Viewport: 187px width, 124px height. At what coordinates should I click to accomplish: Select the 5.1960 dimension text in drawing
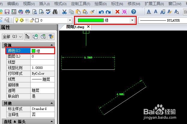click(88, 58)
